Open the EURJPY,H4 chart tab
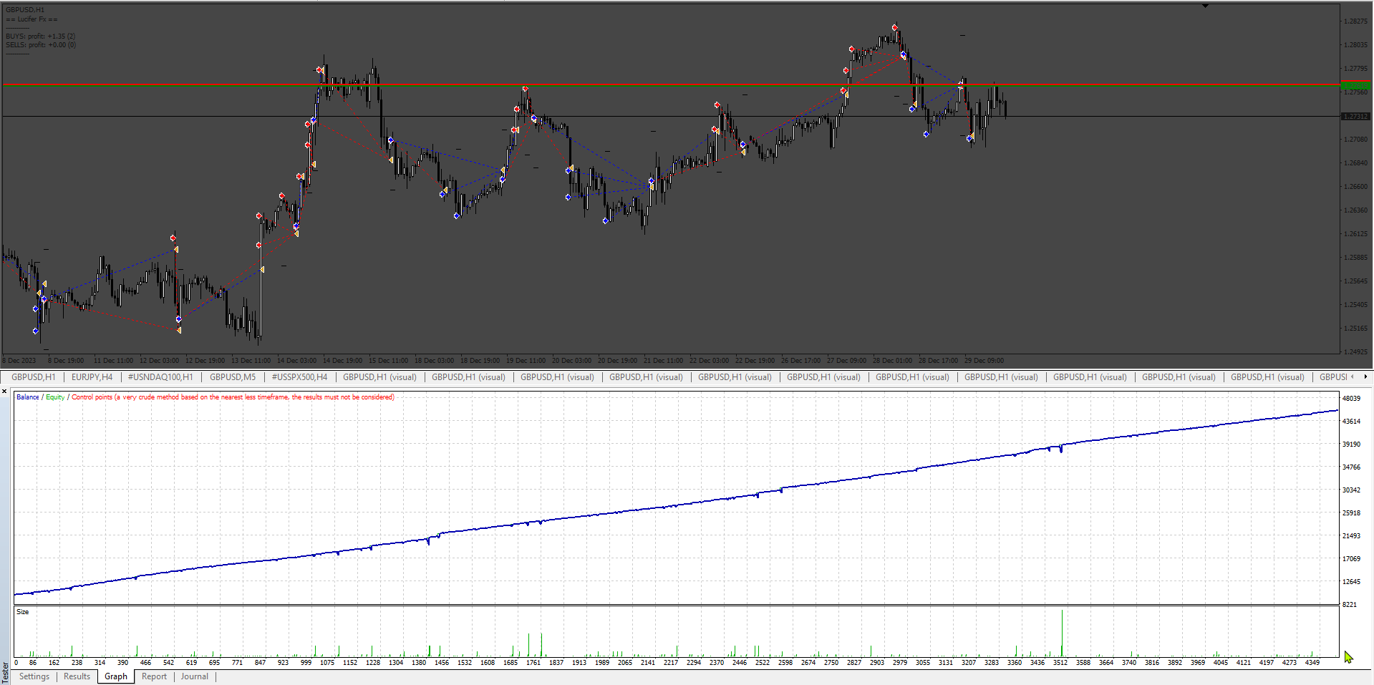 point(92,377)
